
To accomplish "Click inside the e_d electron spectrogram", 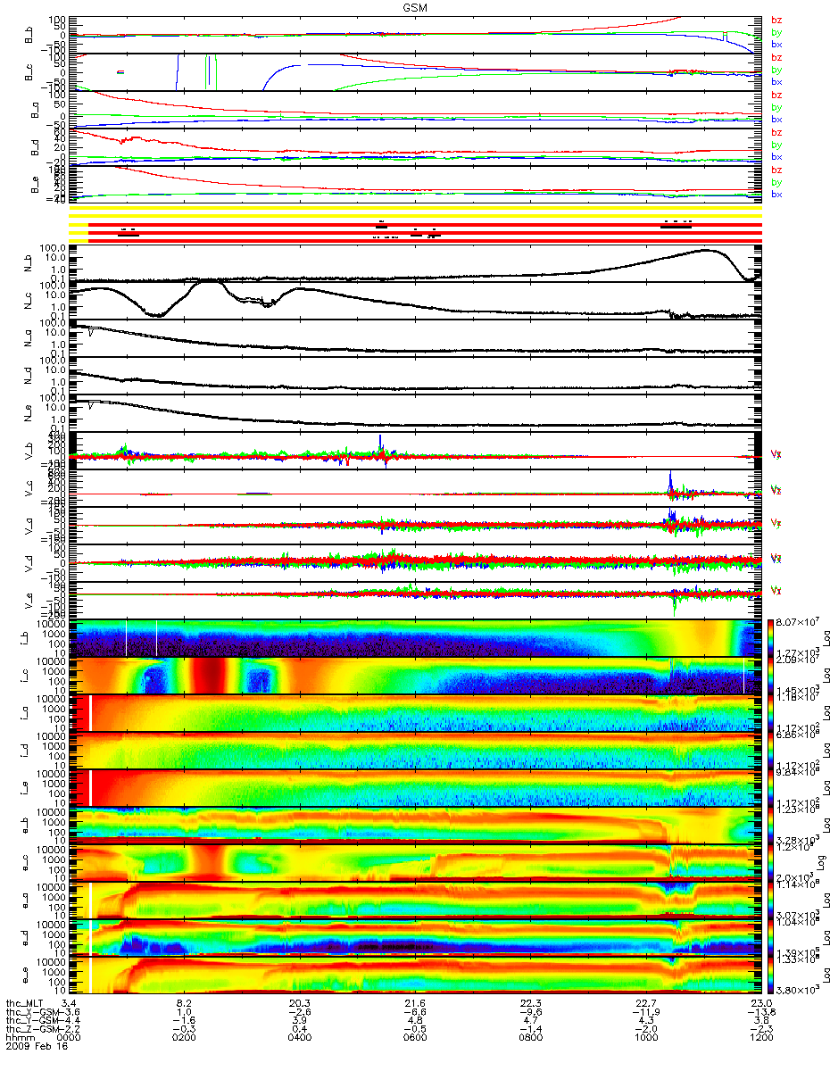I will [x=416, y=937].
